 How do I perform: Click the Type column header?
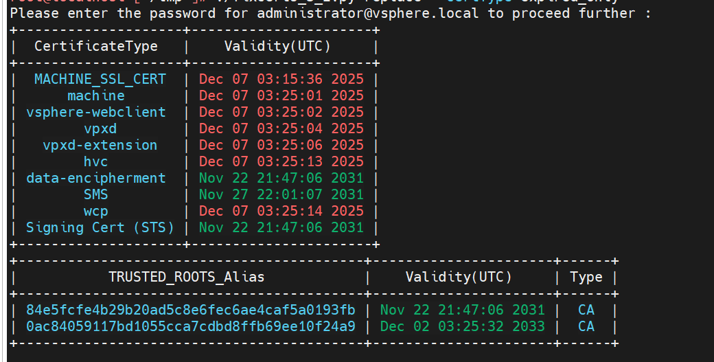tap(586, 277)
